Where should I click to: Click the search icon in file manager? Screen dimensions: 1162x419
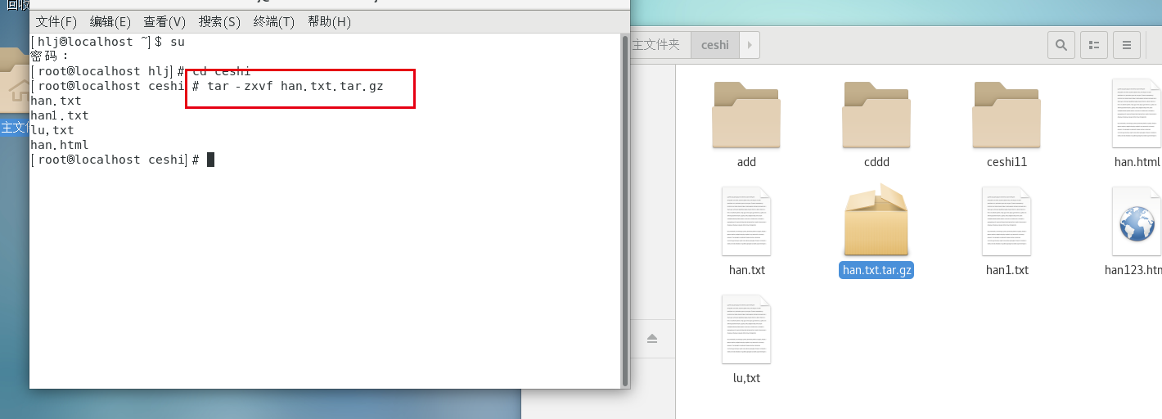[x=1061, y=45]
